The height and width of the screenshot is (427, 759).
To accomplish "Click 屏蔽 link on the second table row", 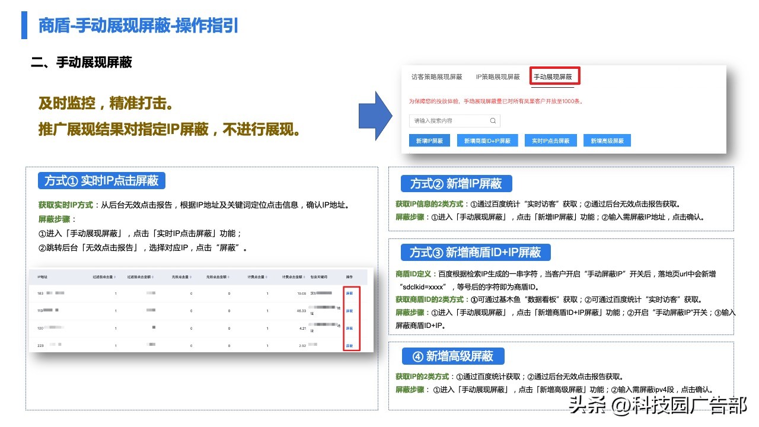I will click(x=350, y=310).
